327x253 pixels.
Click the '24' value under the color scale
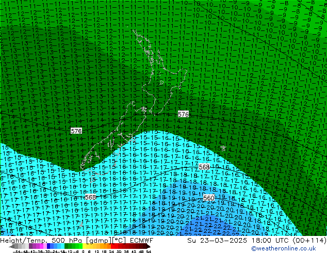pos(111,251)
